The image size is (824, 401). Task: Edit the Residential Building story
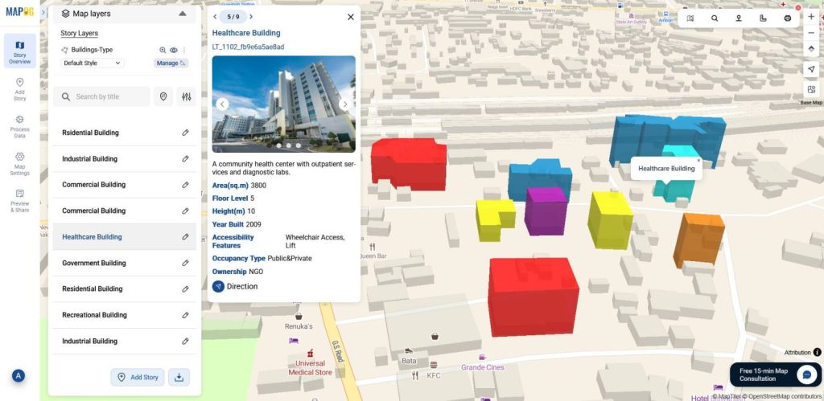186,288
